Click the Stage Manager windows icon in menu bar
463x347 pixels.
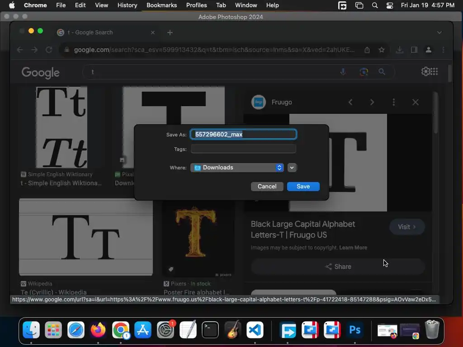tap(359, 5)
